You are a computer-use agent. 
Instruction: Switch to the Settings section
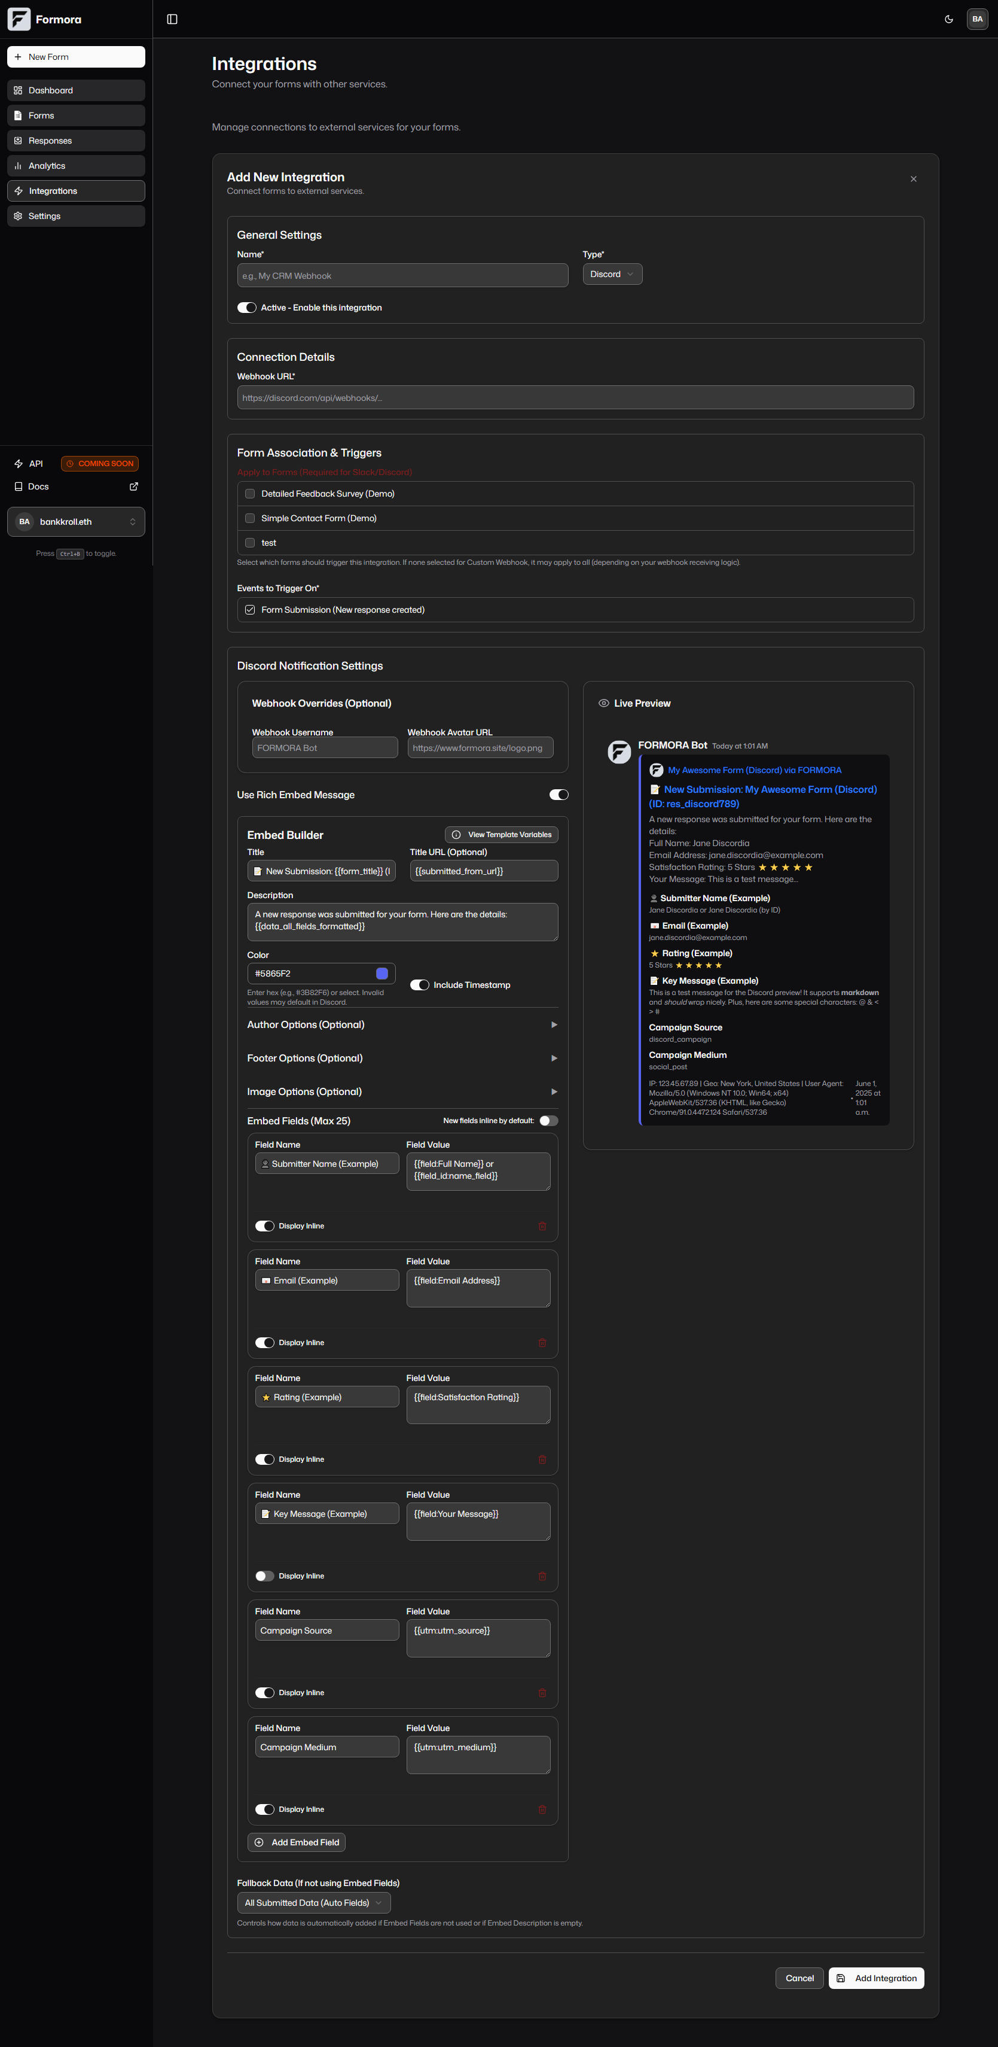pos(19,215)
